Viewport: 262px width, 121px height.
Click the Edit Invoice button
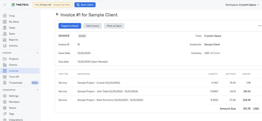[93, 26]
